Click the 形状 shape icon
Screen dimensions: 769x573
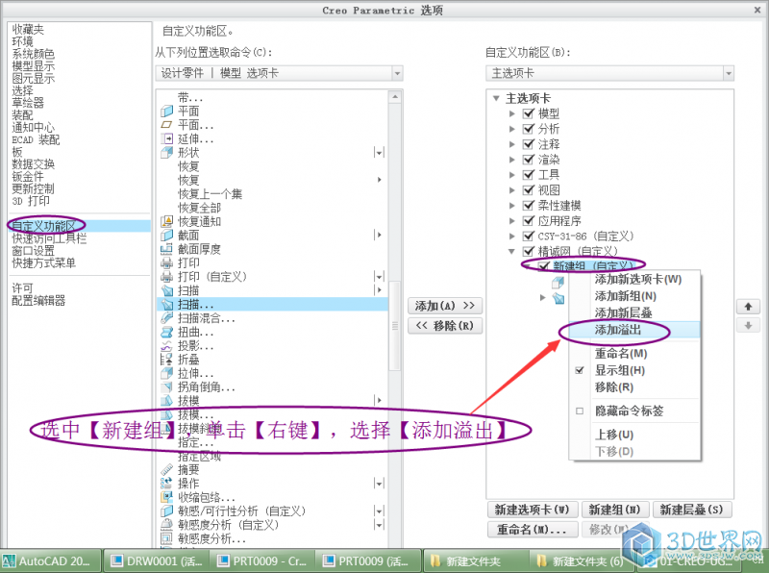[166, 153]
